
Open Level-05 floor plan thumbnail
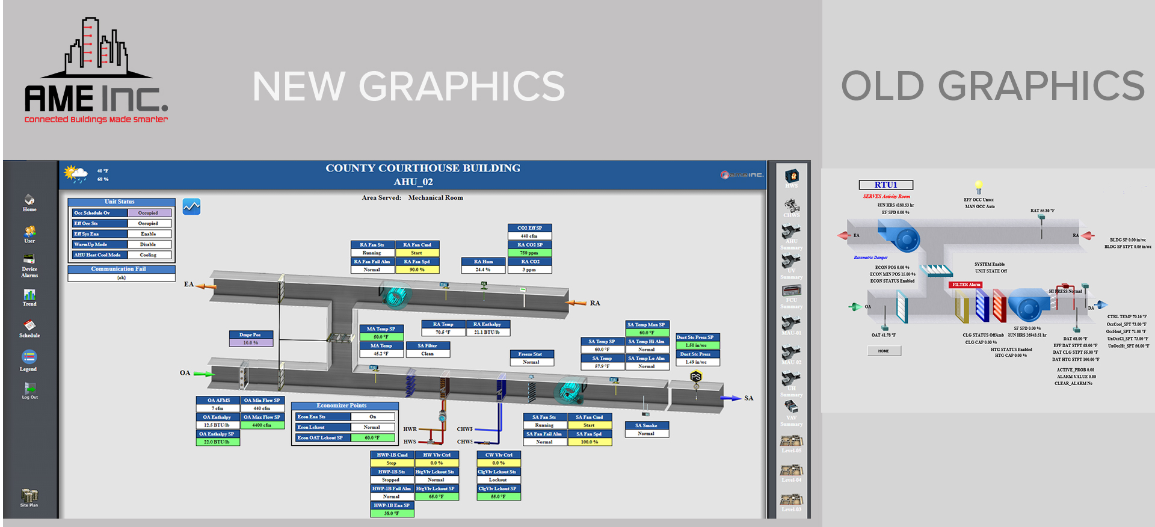pyautogui.click(x=792, y=441)
